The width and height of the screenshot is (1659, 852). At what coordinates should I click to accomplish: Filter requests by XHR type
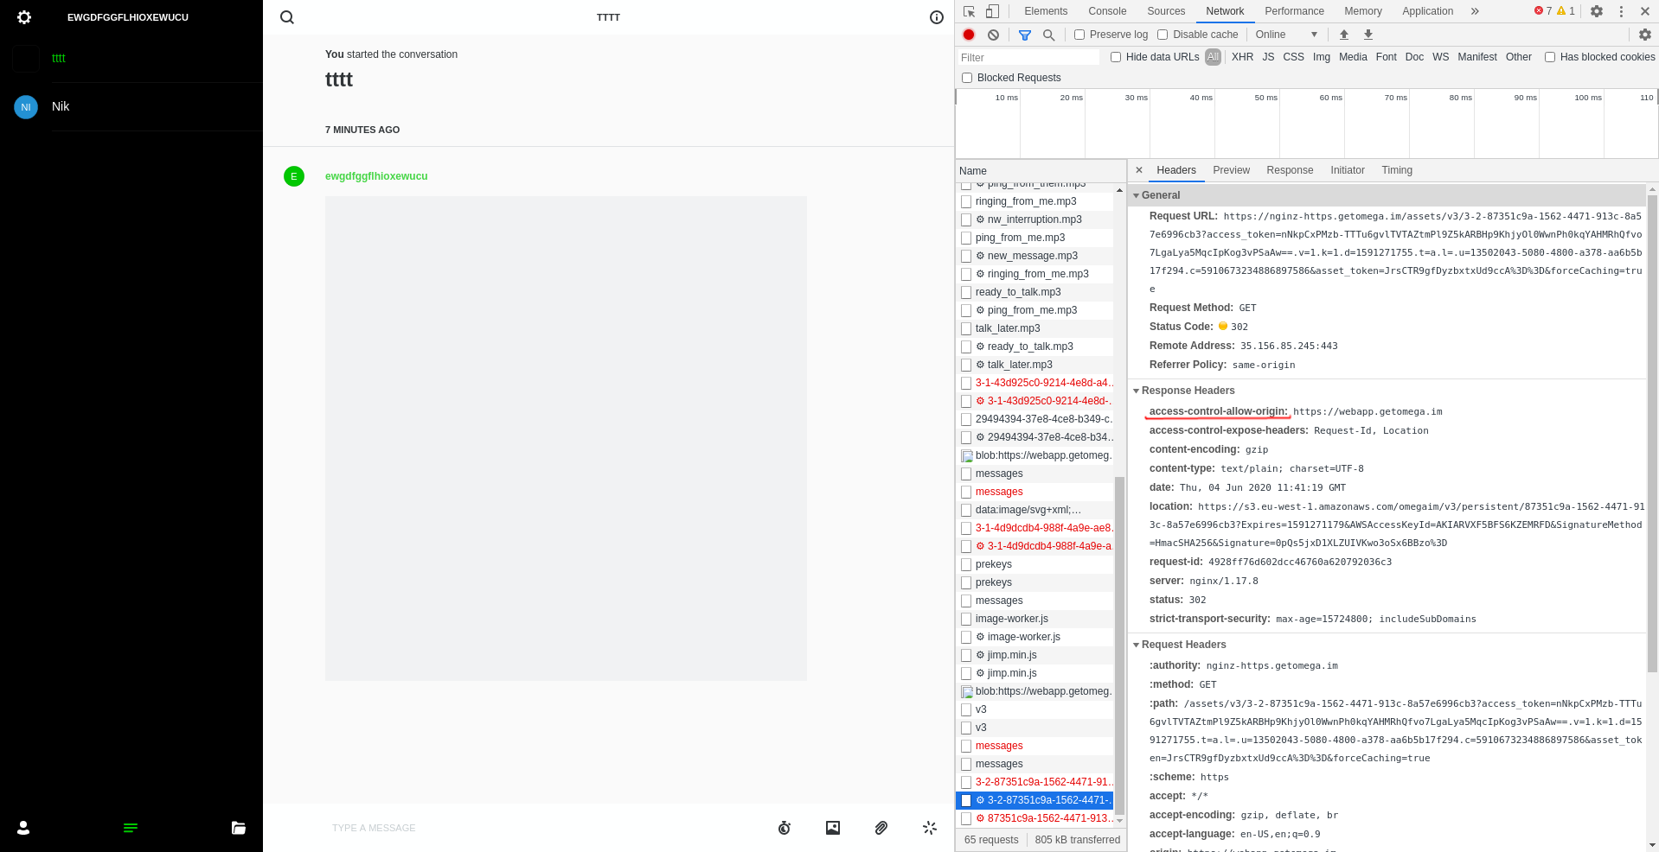pyautogui.click(x=1242, y=57)
